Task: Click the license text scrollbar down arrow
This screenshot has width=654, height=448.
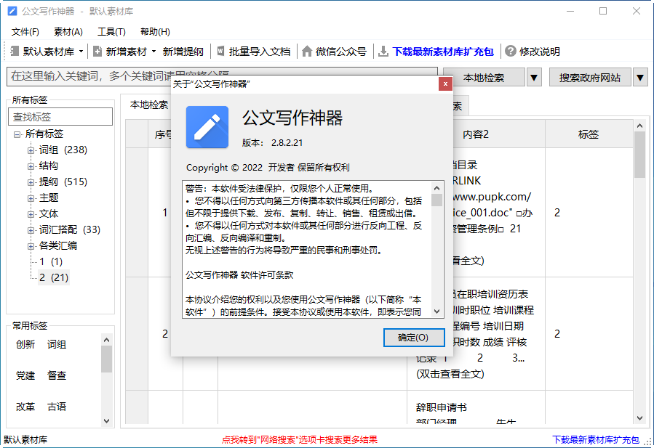Action: 436,311
